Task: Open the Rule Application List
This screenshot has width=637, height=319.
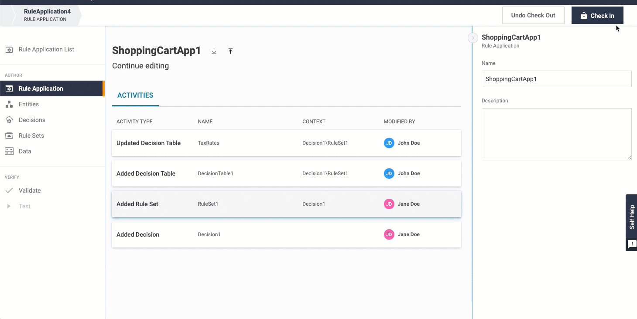Action: point(46,49)
